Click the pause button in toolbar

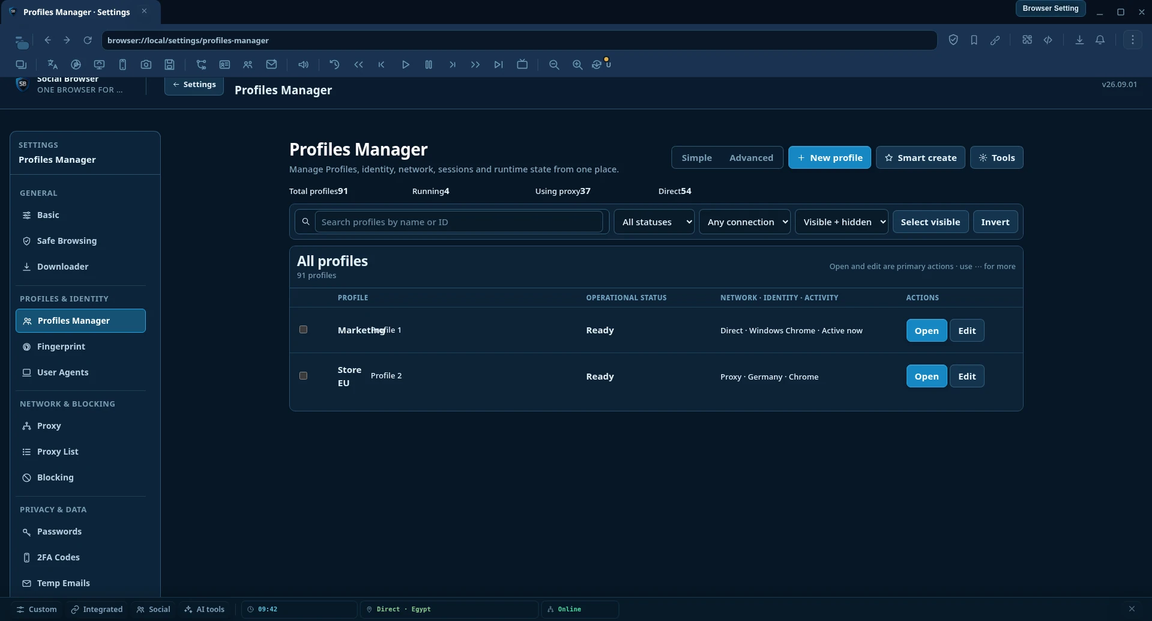point(429,64)
